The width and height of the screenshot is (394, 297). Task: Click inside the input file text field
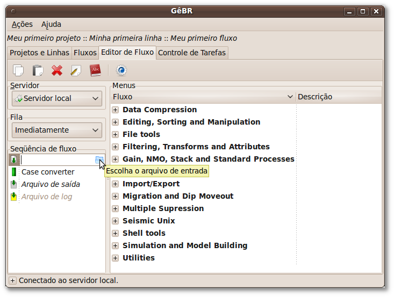(x=57, y=160)
